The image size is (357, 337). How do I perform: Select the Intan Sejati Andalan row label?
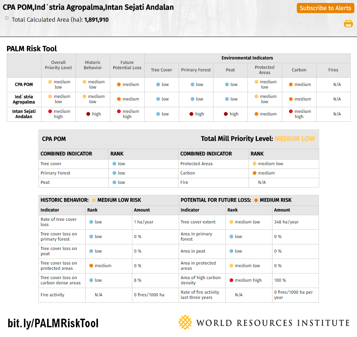tap(24, 114)
